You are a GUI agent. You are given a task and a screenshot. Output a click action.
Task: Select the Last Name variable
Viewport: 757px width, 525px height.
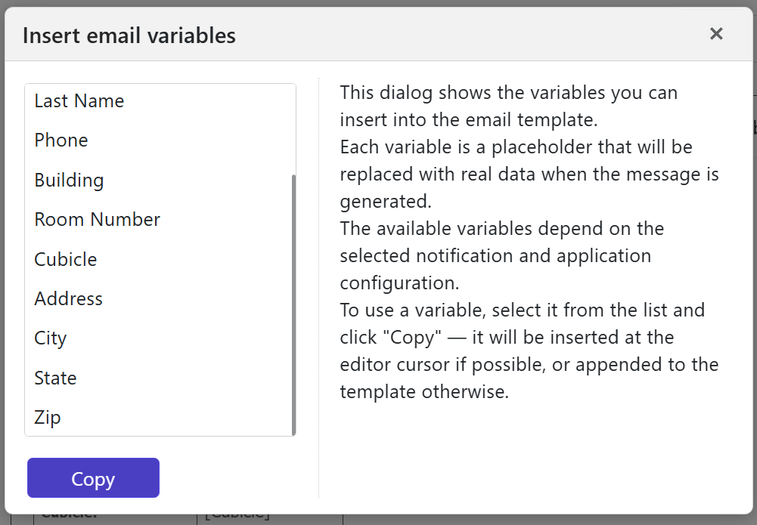coord(79,101)
